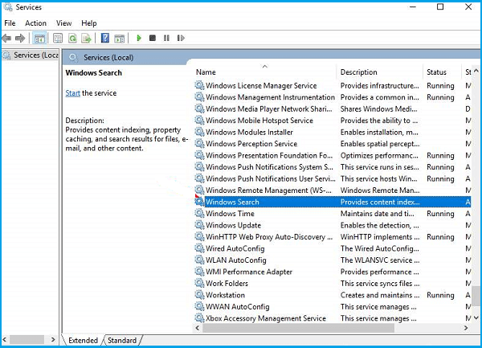Open the View menu

click(64, 23)
